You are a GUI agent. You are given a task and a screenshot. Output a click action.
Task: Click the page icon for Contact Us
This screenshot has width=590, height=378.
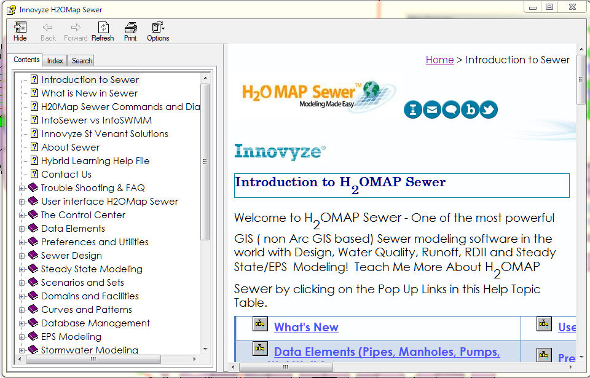coord(34,174)
